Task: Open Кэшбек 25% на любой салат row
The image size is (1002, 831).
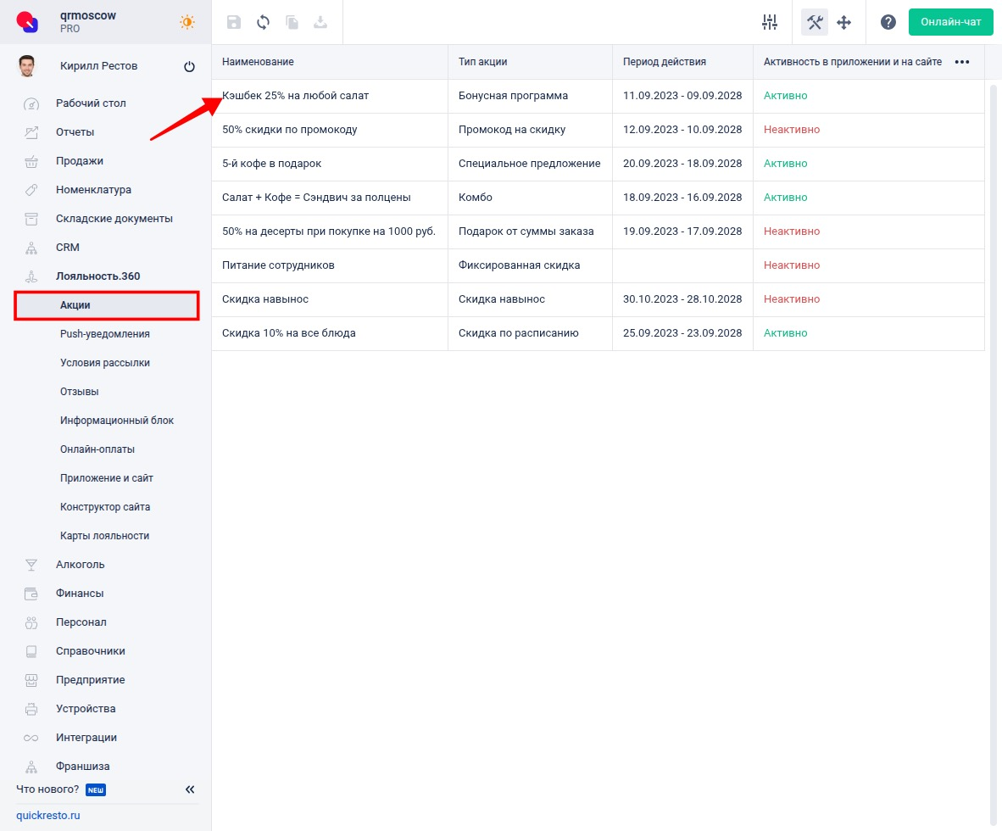Action: point(598,96)
